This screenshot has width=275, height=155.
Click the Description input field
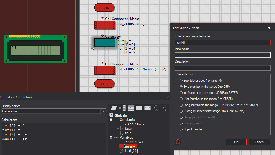223,68
